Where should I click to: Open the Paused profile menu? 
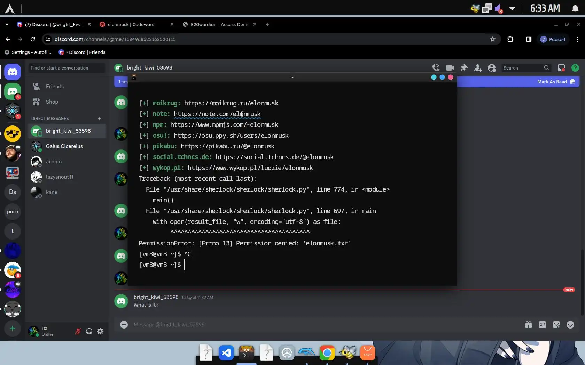click(x=553, y=39)
